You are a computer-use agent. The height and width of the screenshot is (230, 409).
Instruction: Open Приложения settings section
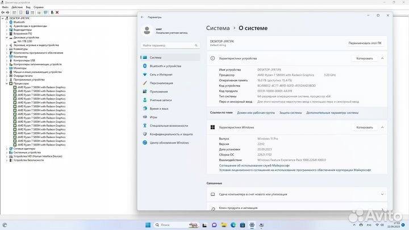170,91
